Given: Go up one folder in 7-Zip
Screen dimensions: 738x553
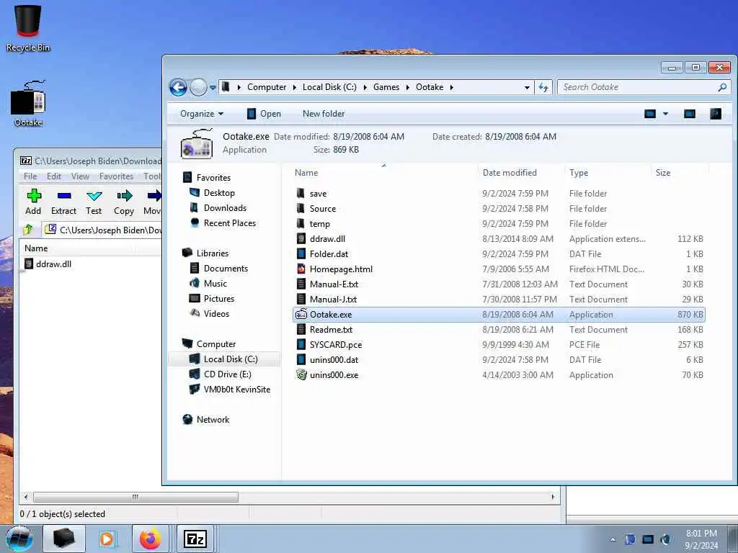Looking at the screenshot, I should click(28, 230).
